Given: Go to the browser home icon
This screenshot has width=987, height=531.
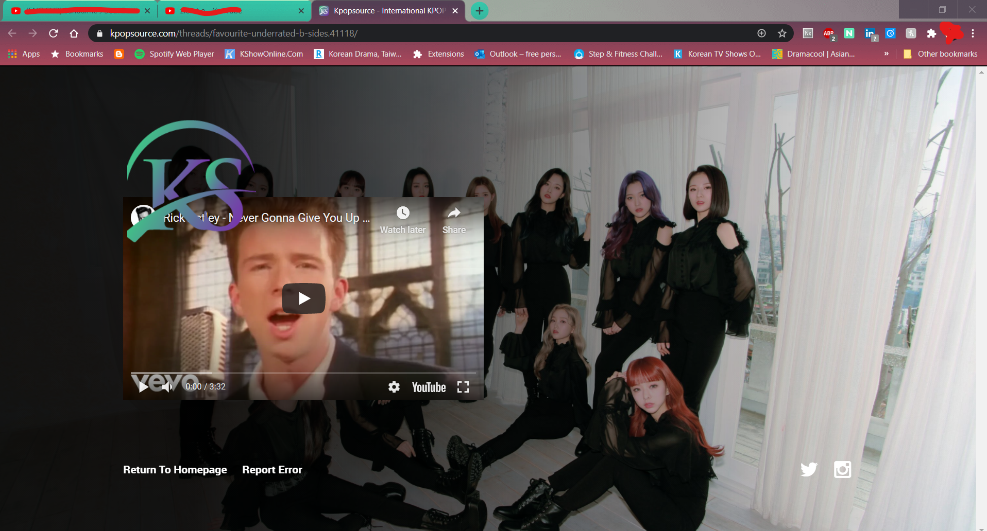Looking at the screenshot, I should (x=74, y=33).
